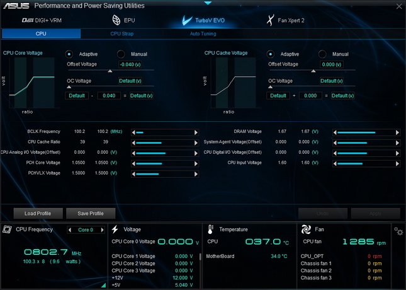Decrease System Agent Voltage with left arrow
This screenshot has height=290, width=406.
[x=335, y=143]
